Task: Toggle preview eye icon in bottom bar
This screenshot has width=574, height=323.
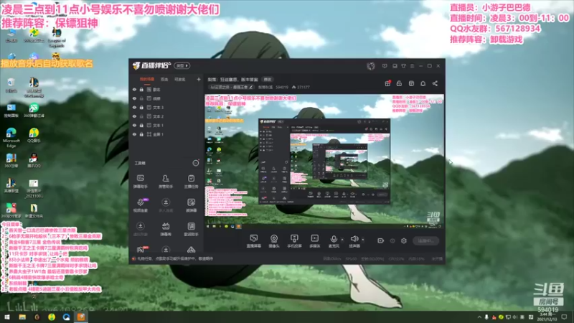Action: [392, 240]
